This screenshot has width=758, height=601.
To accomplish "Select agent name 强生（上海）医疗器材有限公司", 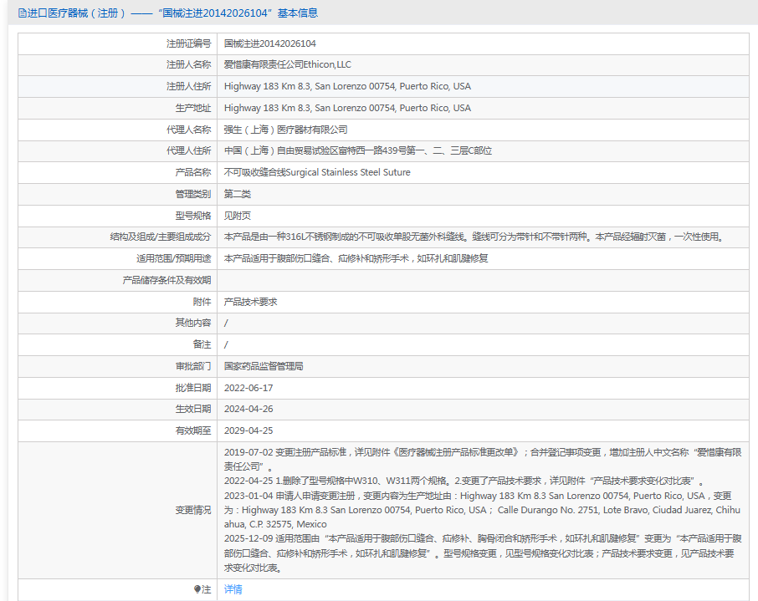I will 285,130.
